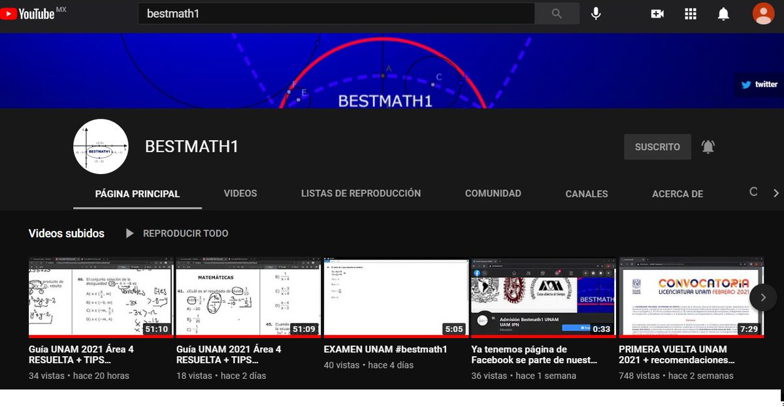Click the '18 vistas · hace 2 días' text

coord(221,376)
